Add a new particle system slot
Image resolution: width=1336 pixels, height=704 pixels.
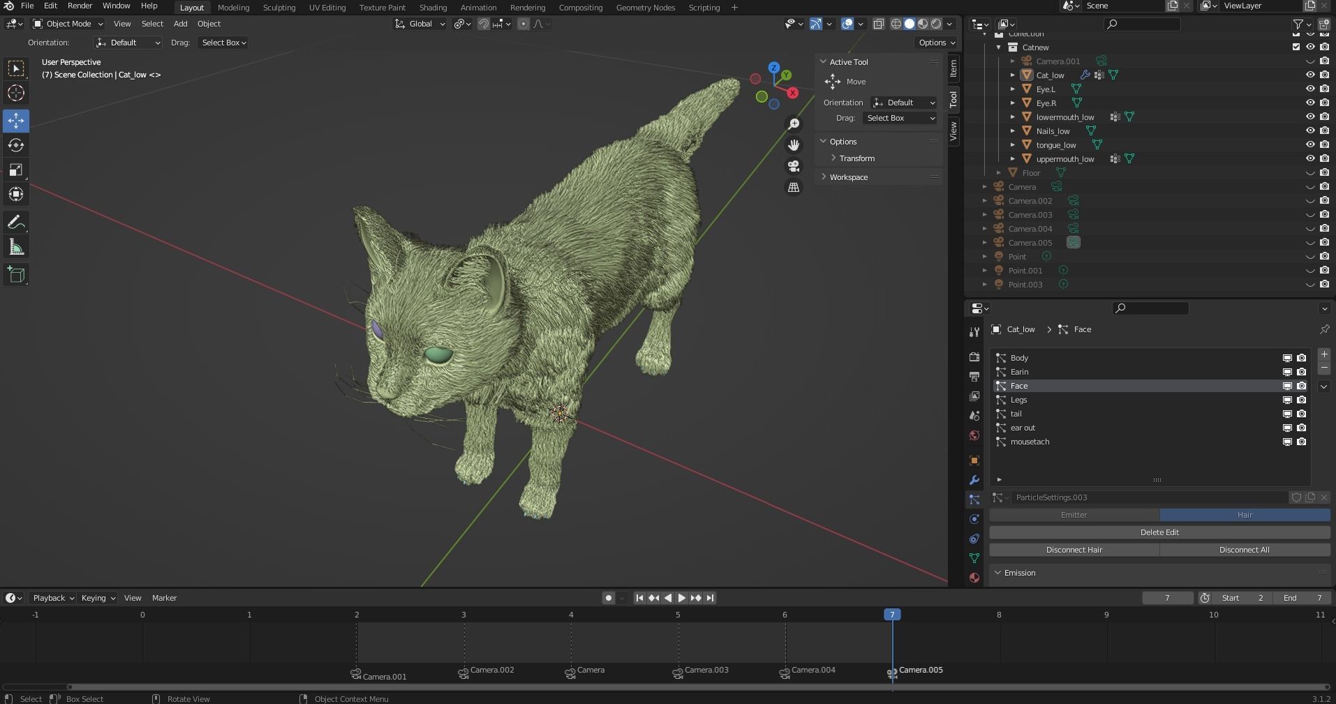pos(1323,354)
